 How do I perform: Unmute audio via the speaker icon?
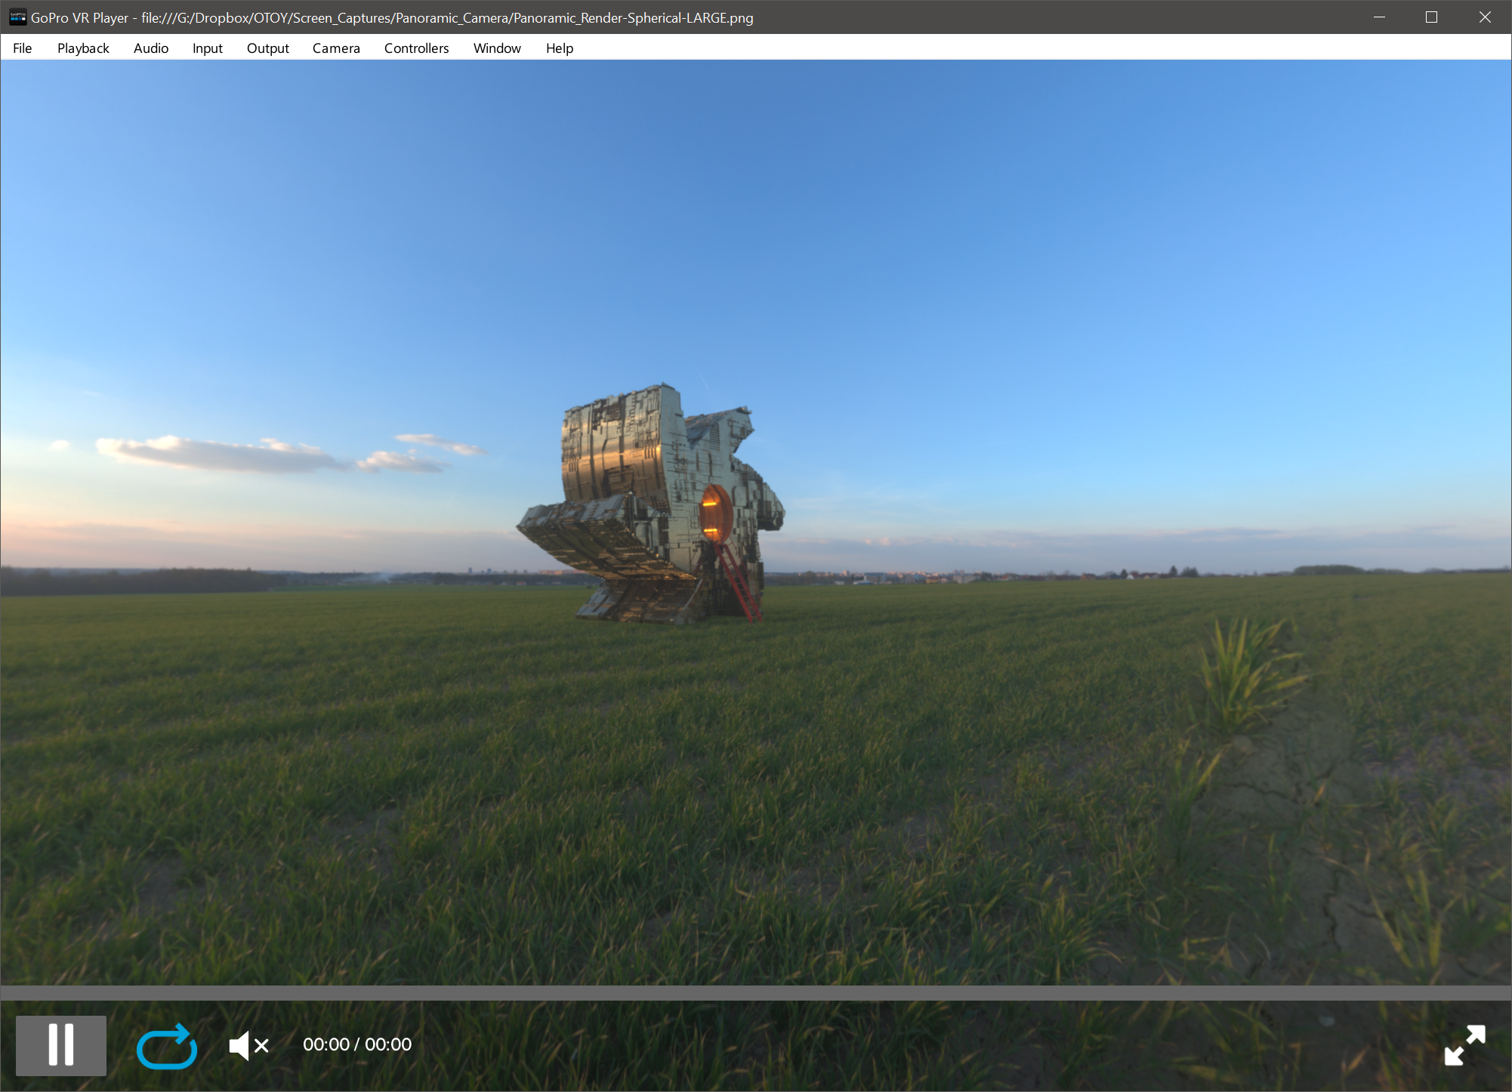coord(248,1046)
